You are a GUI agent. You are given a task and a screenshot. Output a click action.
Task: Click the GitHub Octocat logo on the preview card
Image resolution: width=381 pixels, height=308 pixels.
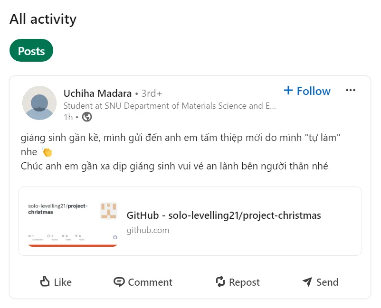(115, 237)
